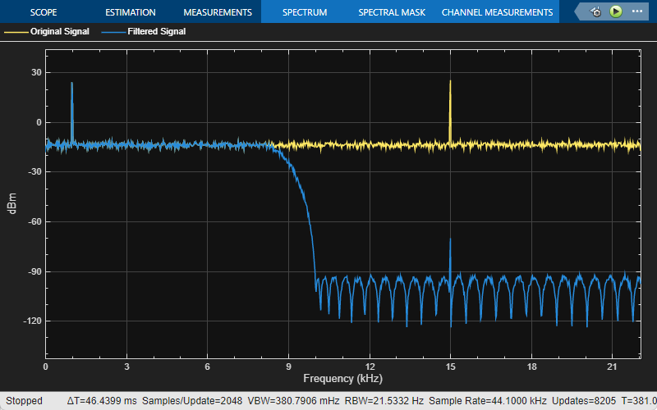Toggle Filtered Signal visibility in legend

click(x=156, y=31)
